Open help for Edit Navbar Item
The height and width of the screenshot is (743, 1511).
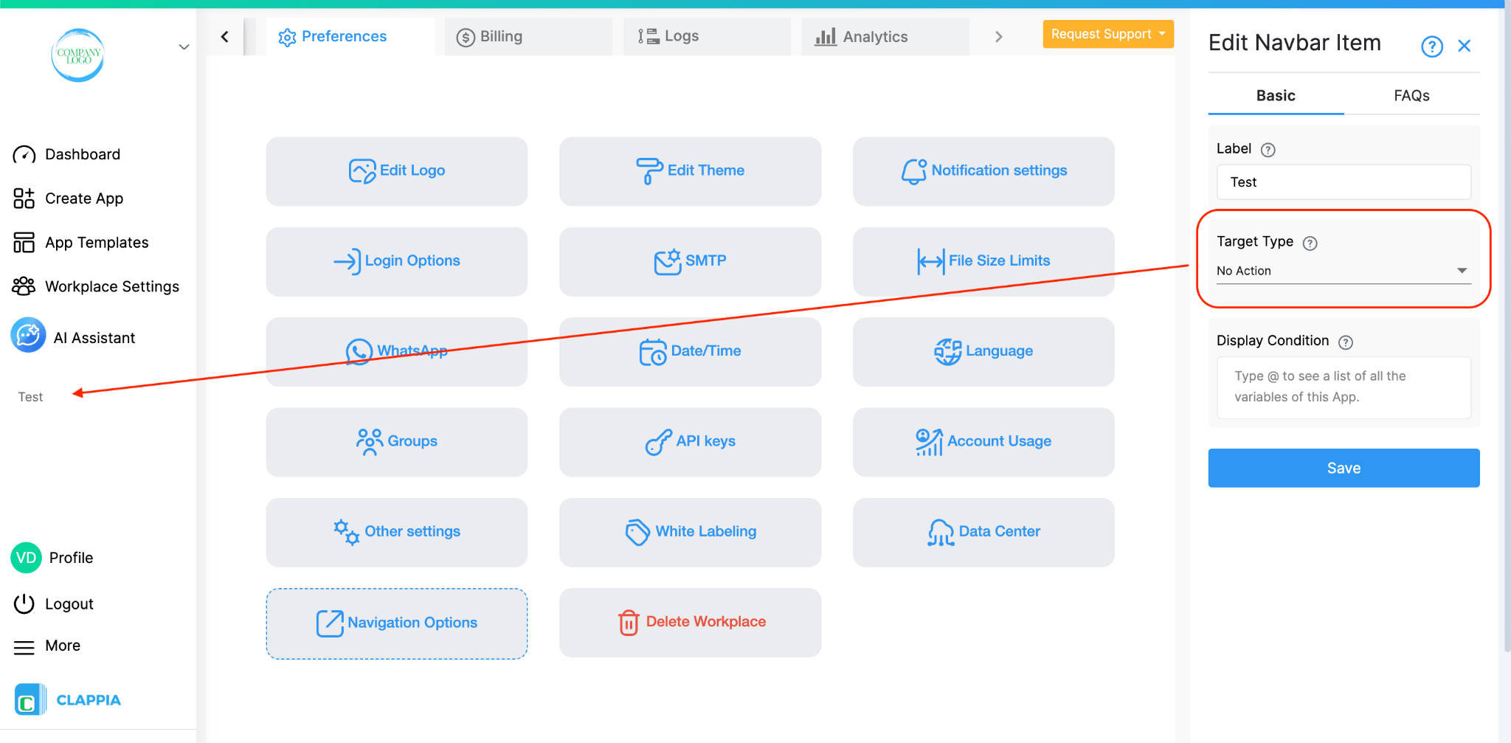1432,46
